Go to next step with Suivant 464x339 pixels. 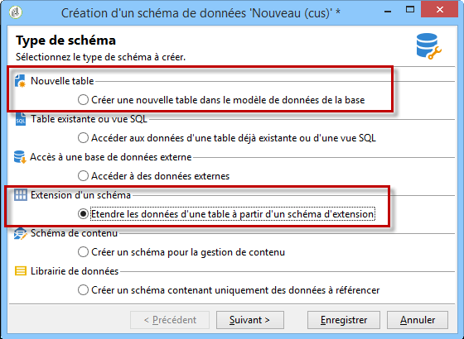(x=250, y=320)
